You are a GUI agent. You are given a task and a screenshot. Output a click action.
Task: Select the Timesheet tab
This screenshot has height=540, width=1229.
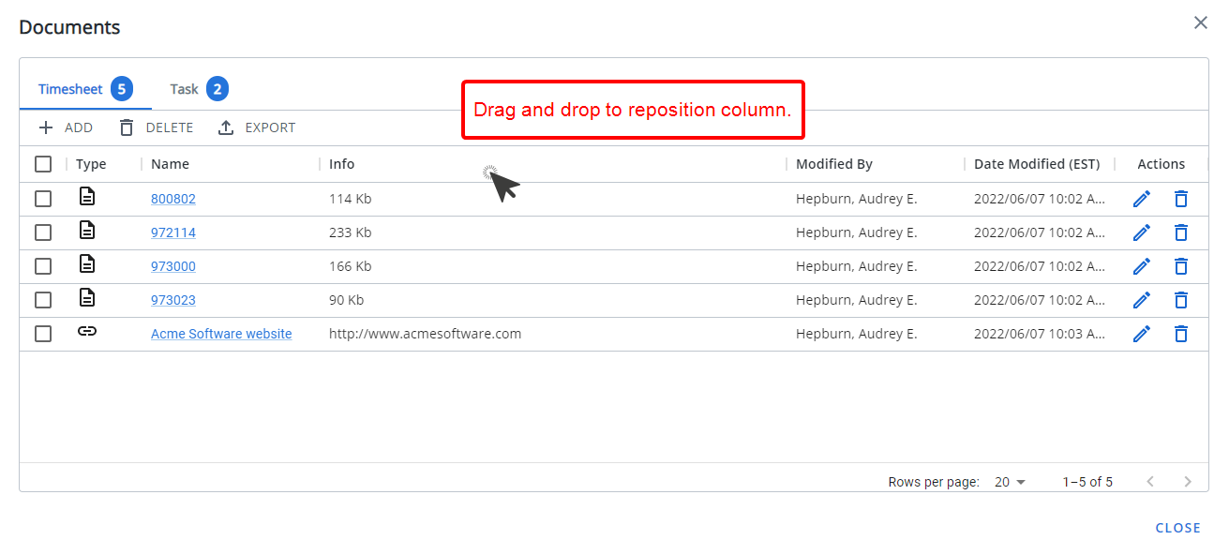(84, 89)
